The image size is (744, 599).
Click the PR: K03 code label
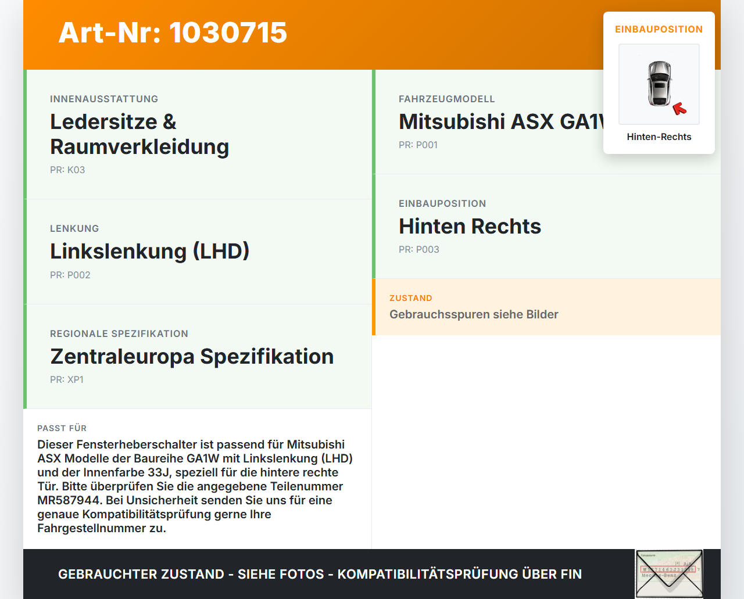[x=67, y=170]
